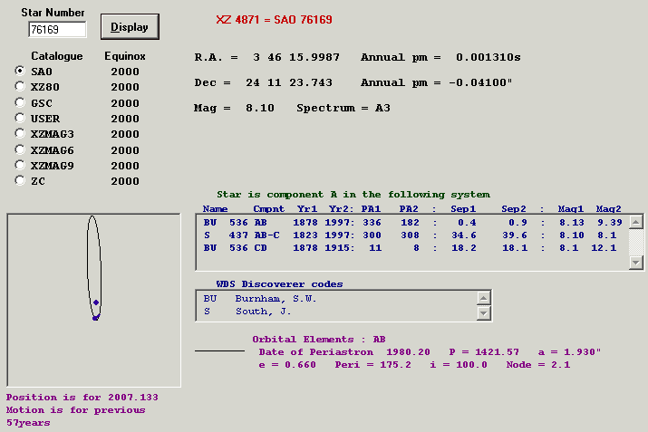
Task: Click the annual pm value 0.001310s
Action: click(x=488, y=57)
